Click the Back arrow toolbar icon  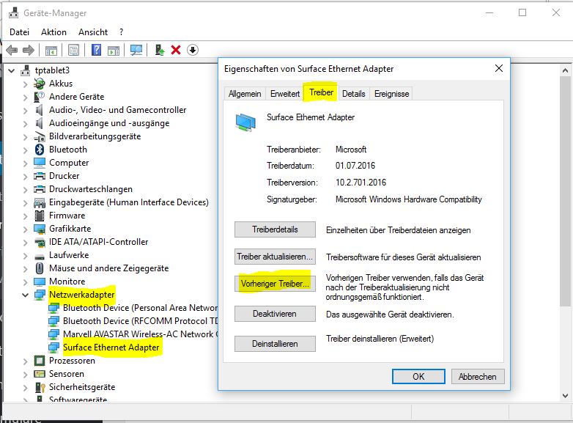(x=12, y=50)
